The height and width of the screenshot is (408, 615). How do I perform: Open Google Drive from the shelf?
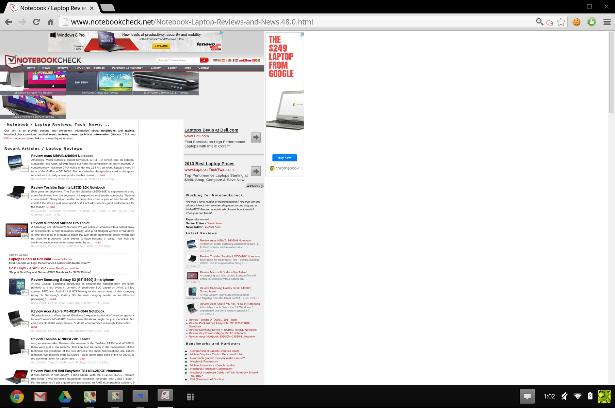pyautogui.click(x=65, y=396)
